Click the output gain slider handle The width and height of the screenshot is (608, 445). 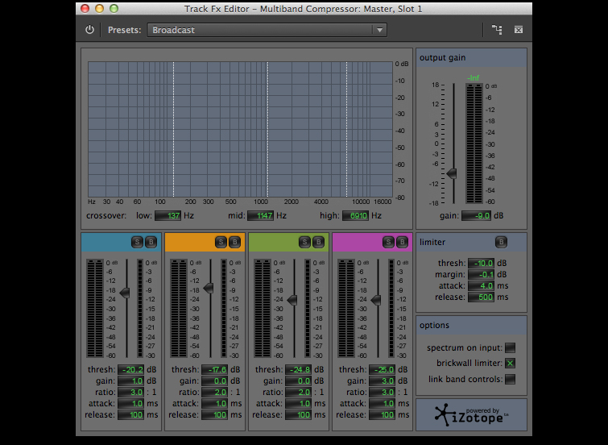coord(452,173)
